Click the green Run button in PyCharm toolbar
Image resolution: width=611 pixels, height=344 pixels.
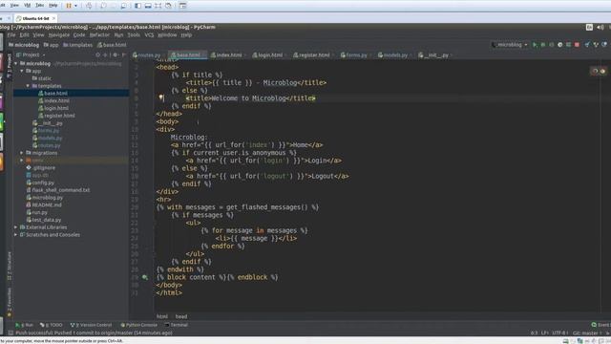click(535, 45)
